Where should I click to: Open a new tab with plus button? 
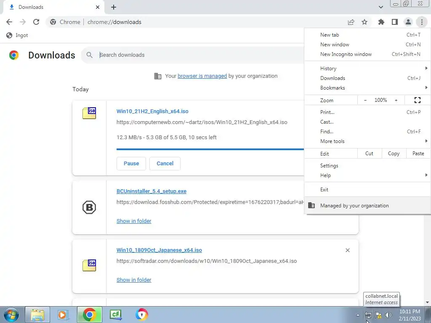[114, 7]
